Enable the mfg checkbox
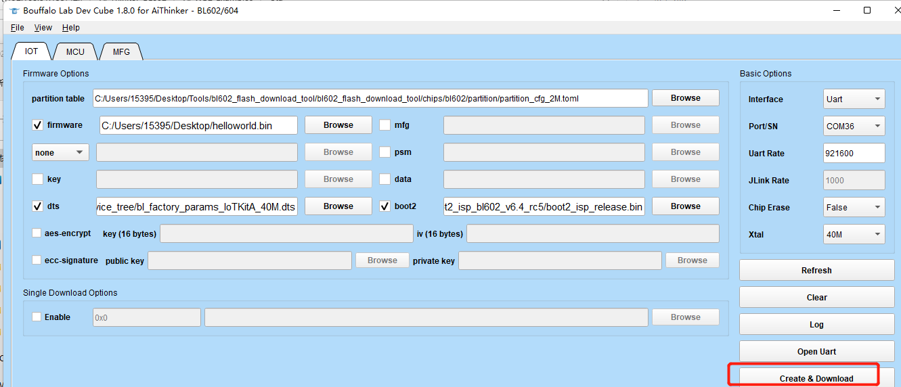Image resolution: width=901 pixels, height=387 pixels. (384, 125)
